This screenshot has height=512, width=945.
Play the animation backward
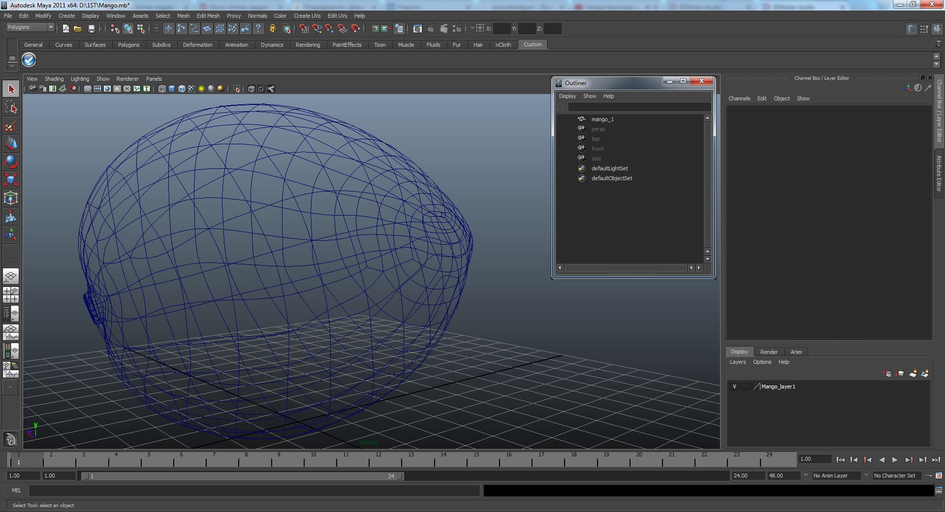882,460
